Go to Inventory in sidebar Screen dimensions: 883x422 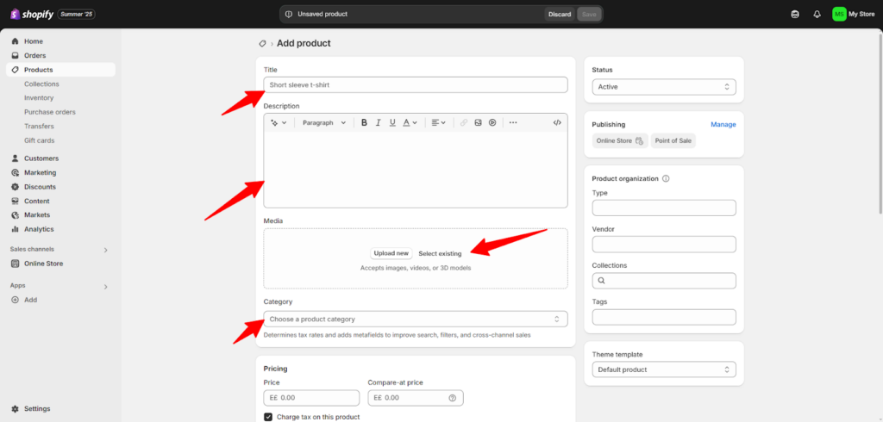[x=39, y=98]
